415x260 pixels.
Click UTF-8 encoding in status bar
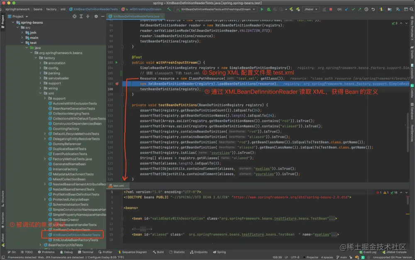(x=295, y=258)
